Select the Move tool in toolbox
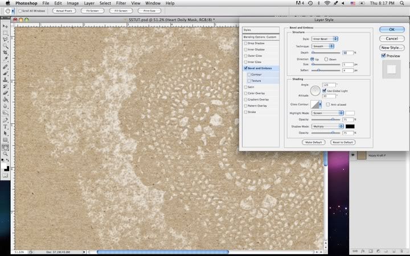 5,26
